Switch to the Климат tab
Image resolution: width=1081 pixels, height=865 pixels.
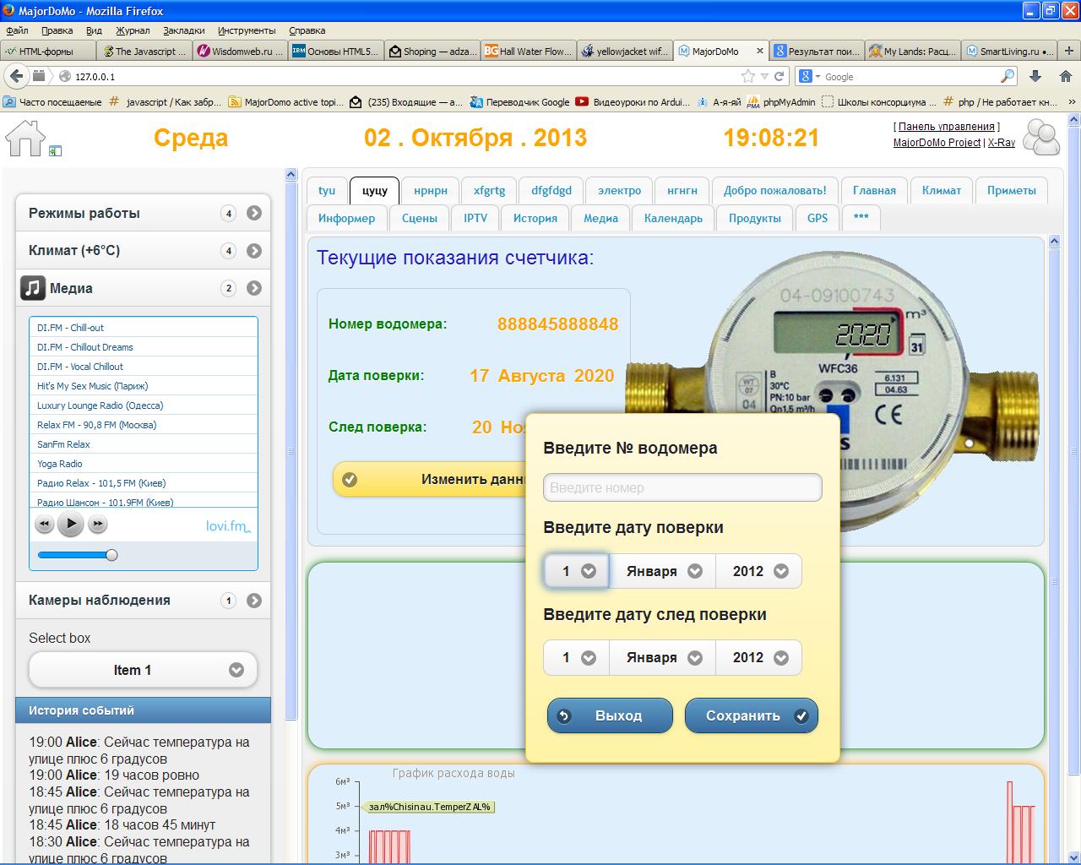(941, 190)
